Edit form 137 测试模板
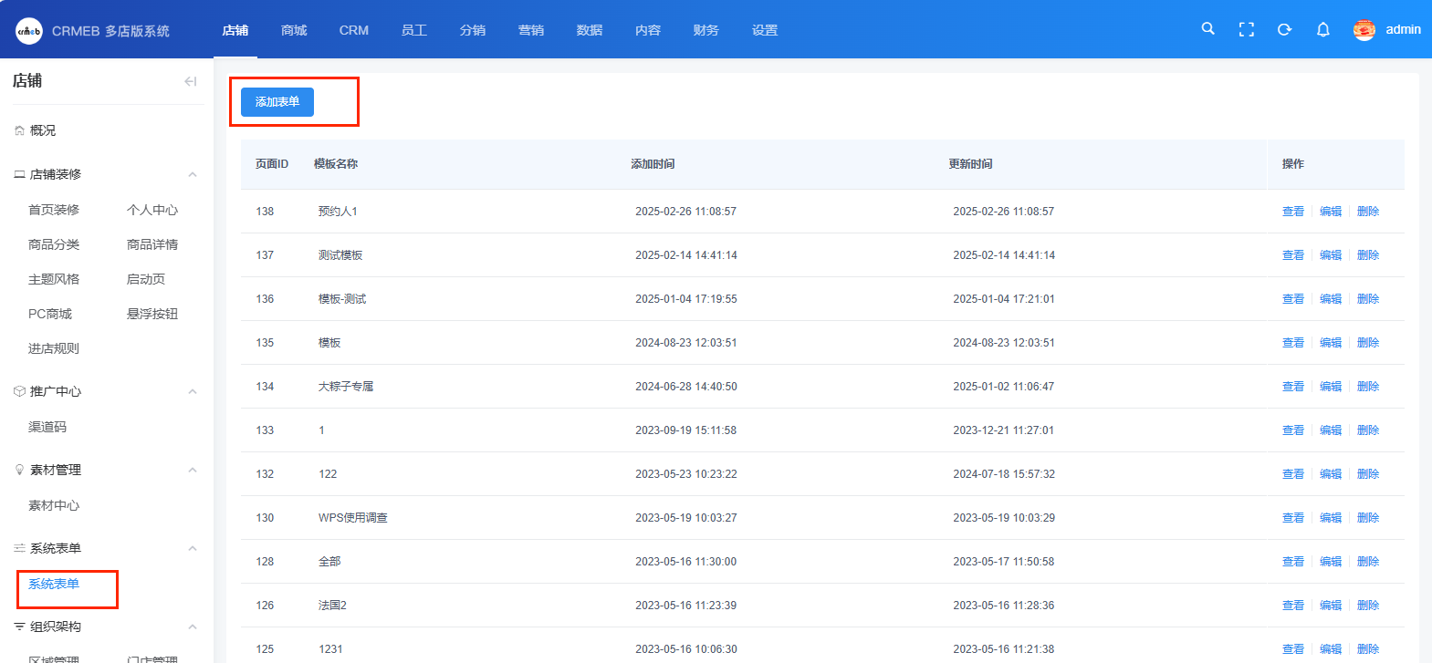The image size is (1432, 663). coord(1331,255)
